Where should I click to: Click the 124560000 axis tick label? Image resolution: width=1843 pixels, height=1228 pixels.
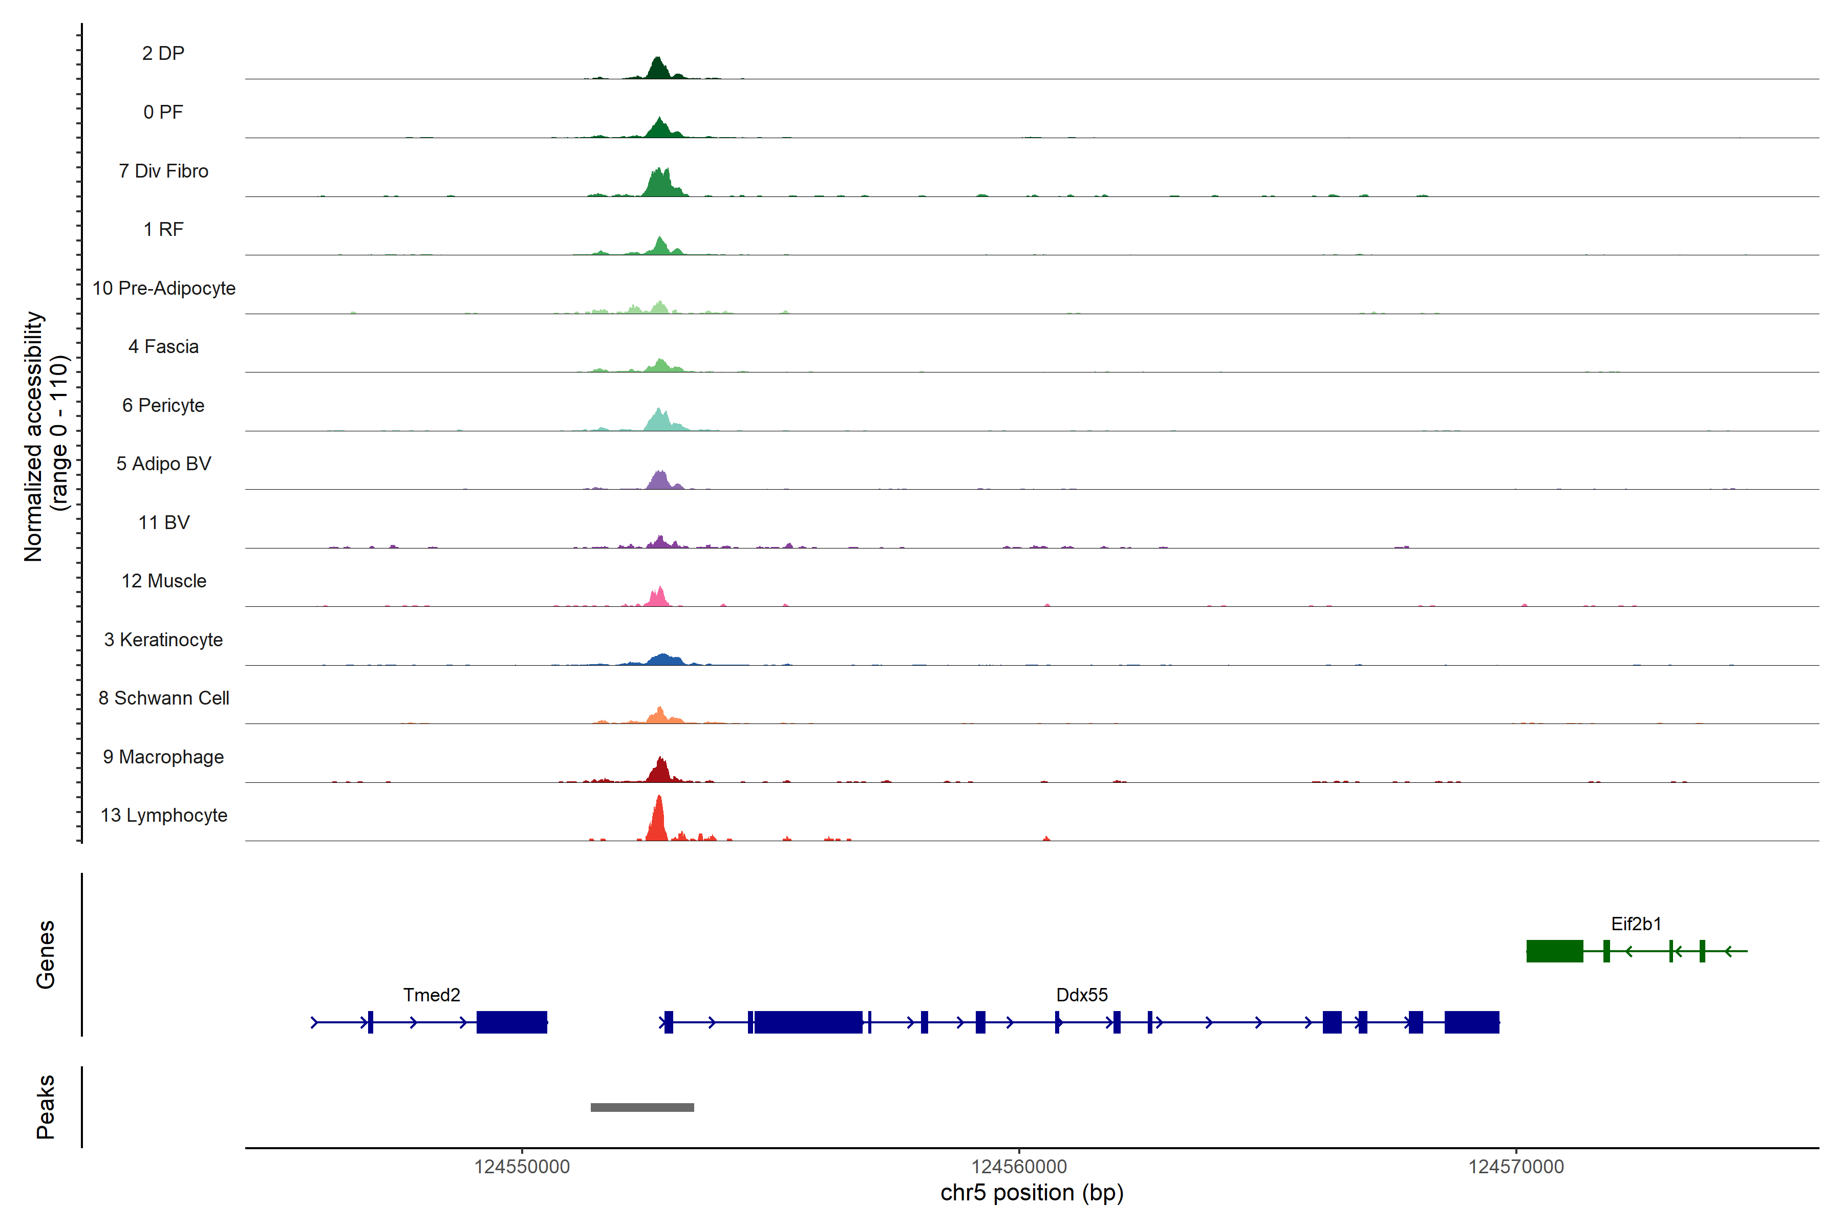(x=1019, y=1166)
